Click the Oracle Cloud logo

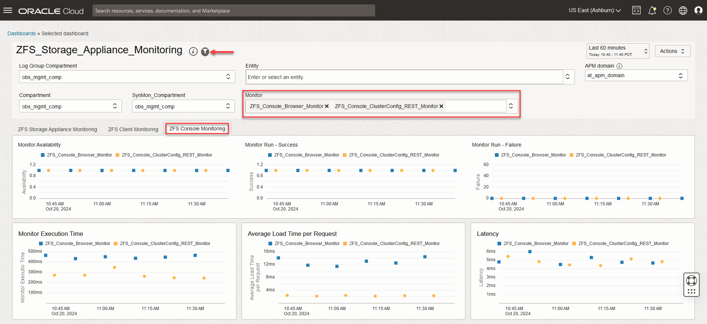[51, 11]
